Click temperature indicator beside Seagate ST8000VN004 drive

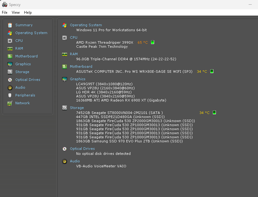(x=214, y=112)
